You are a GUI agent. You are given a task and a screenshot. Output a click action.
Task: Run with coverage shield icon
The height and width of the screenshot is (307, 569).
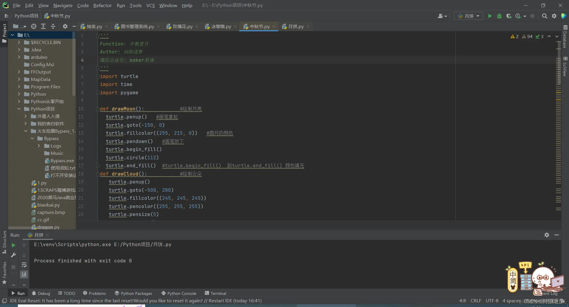click(x=509, y=16)
